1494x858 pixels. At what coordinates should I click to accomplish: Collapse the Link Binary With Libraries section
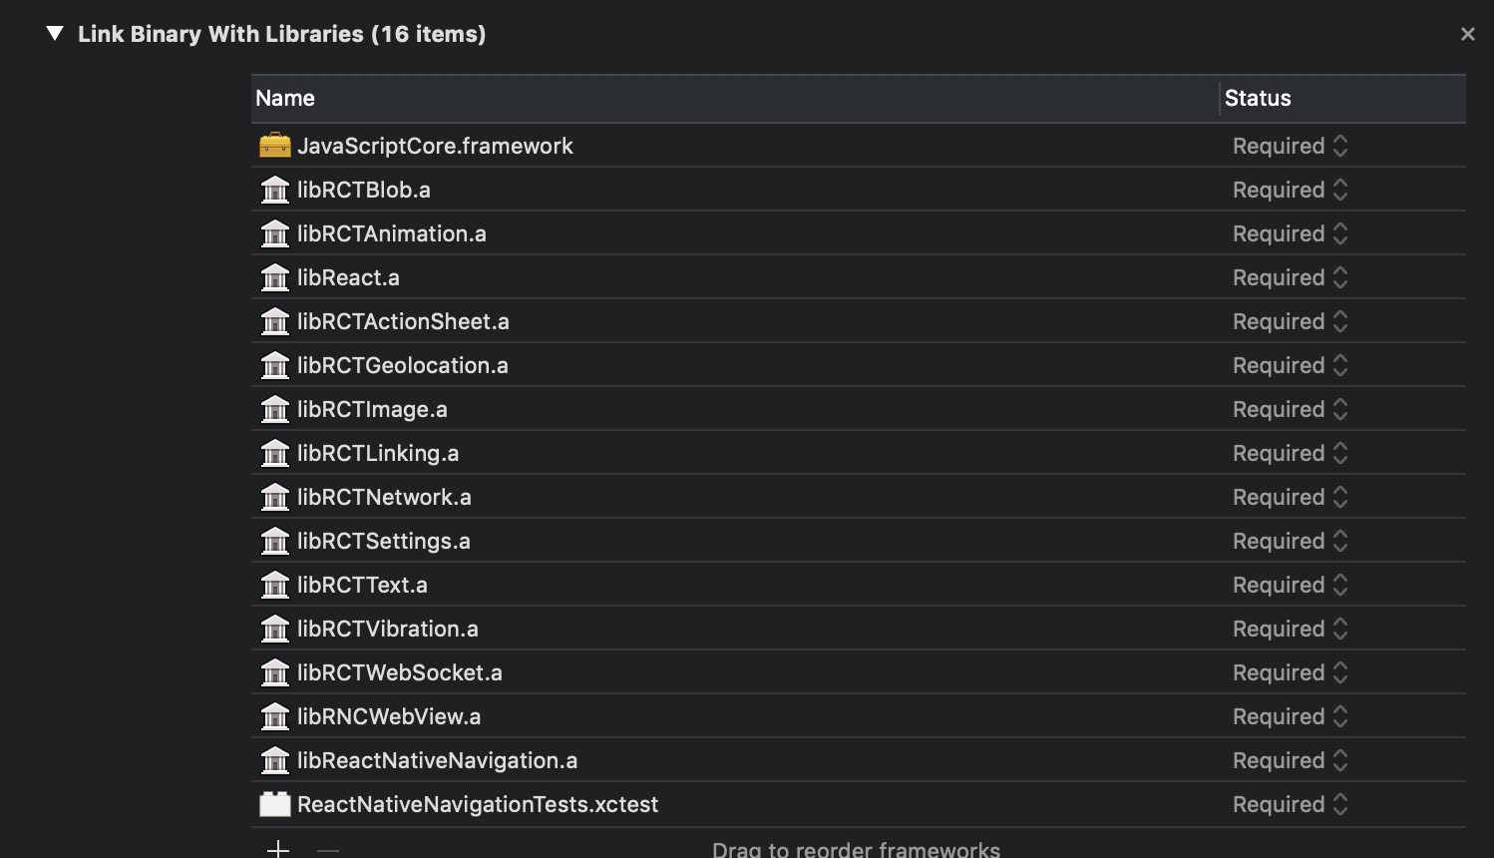point(55,34)
